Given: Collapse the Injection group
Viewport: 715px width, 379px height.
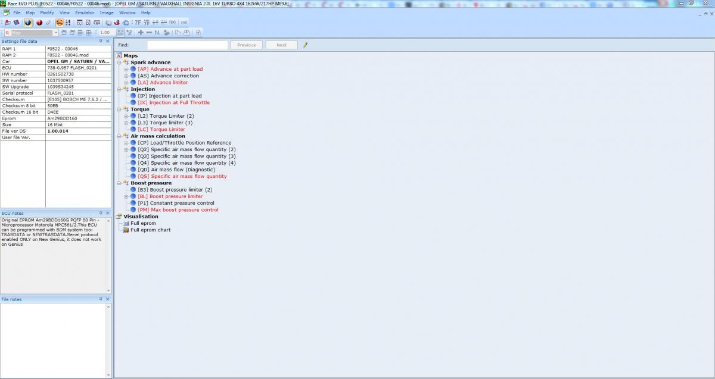Looking at the screenshot, I should click(119, 89).
